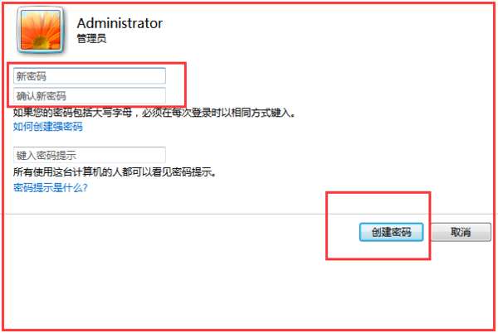Confirm by clicking Create Password (创建密码)
Viewport: 498px width, 333px height.
[x=391, y=232]
